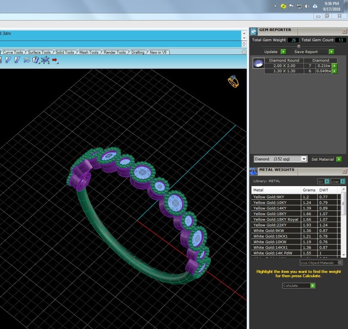Close the Gem Reporter panel
Screen dimensions: 348x329
pos(345,31)
